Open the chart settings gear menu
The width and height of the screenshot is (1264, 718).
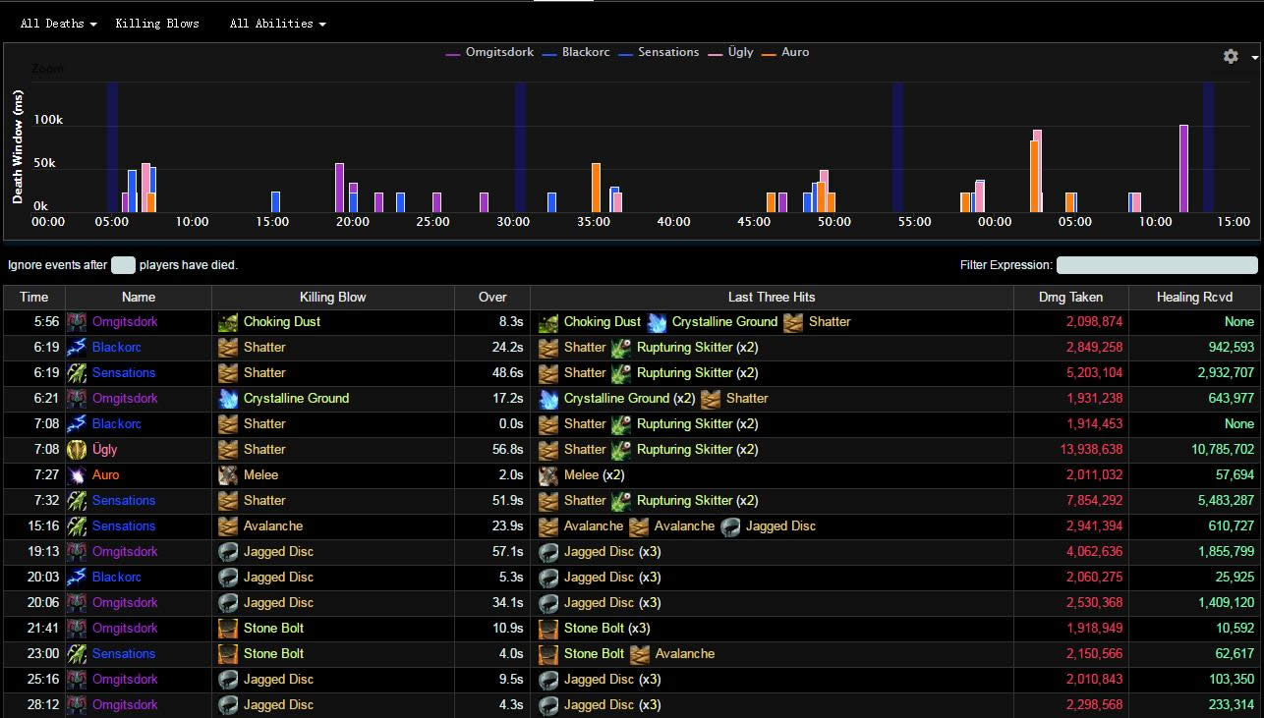(1231, 57)
